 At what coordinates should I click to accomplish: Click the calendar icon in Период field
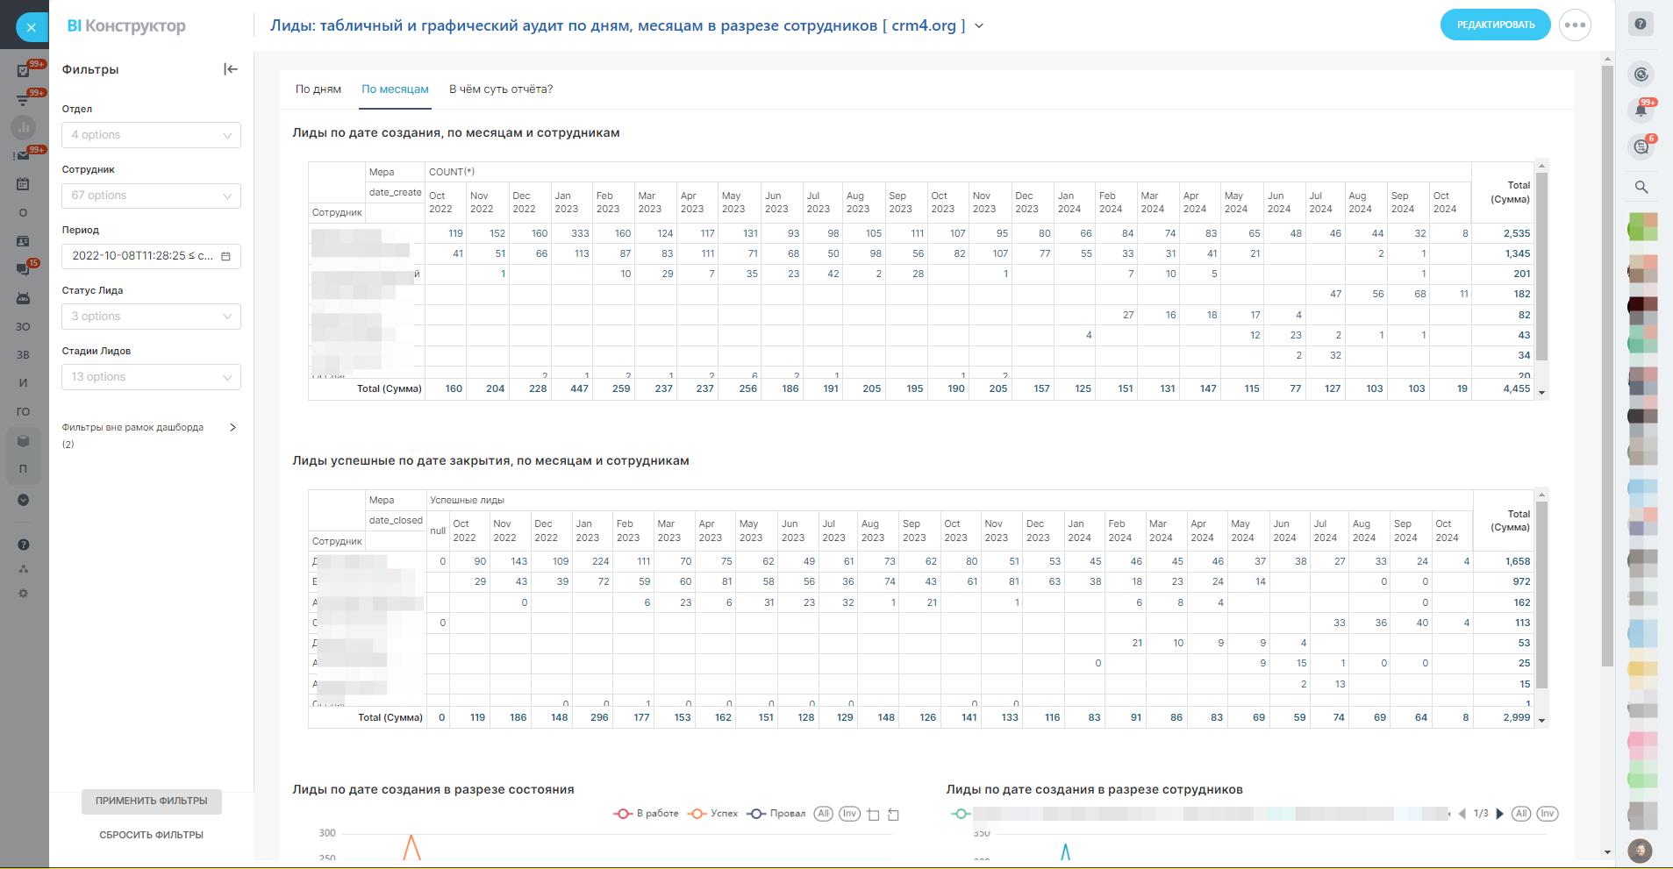pos(226,256)
